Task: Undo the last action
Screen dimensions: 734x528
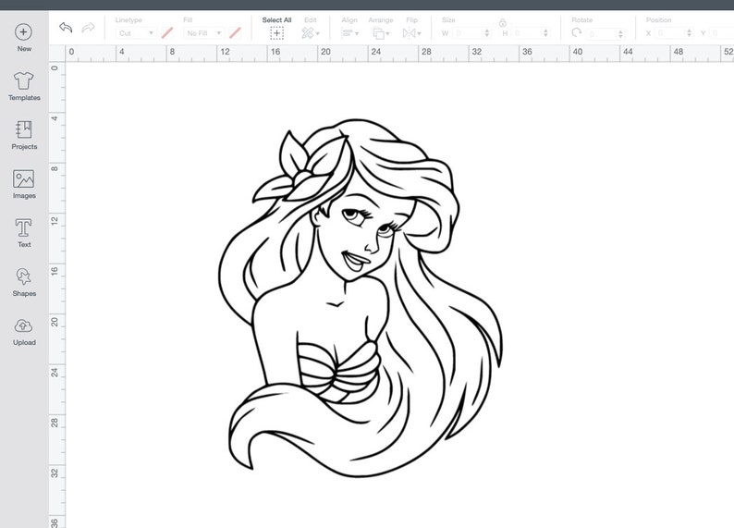Action: 66,28
